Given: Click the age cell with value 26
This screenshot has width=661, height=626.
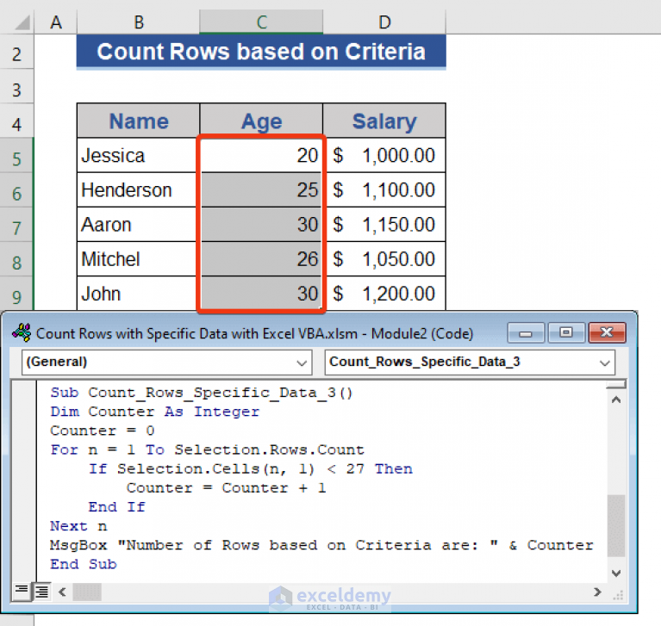Looking at the screenshot, I should point(261,259).
